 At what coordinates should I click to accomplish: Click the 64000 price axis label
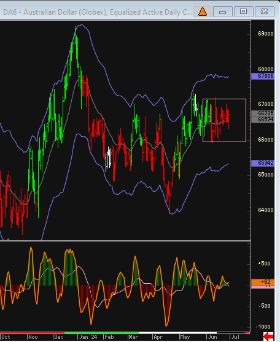pos(266,210)
